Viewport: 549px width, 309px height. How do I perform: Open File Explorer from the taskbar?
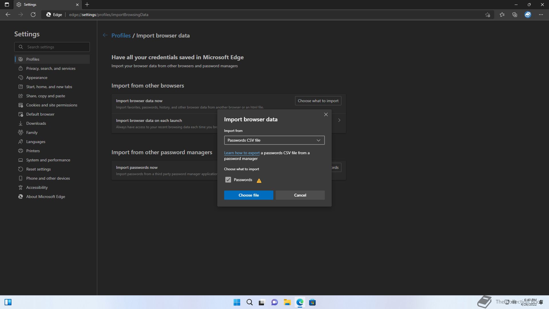pos(287,302)
